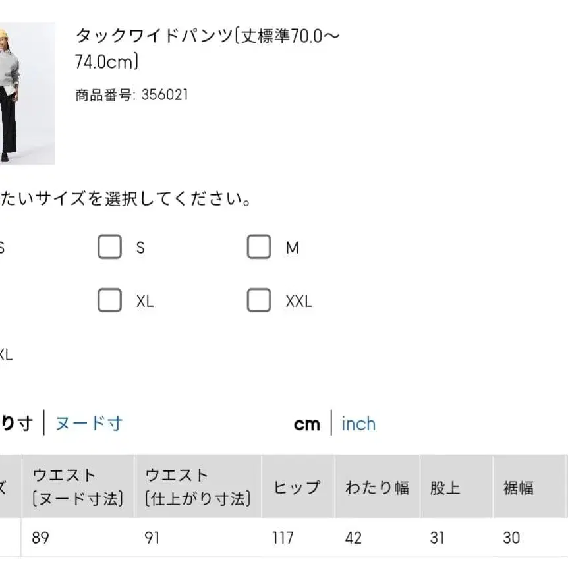568x568 pixels.
Task: Check the size XL checkbox
Action: pyautogui.click(x=109, y=300)
